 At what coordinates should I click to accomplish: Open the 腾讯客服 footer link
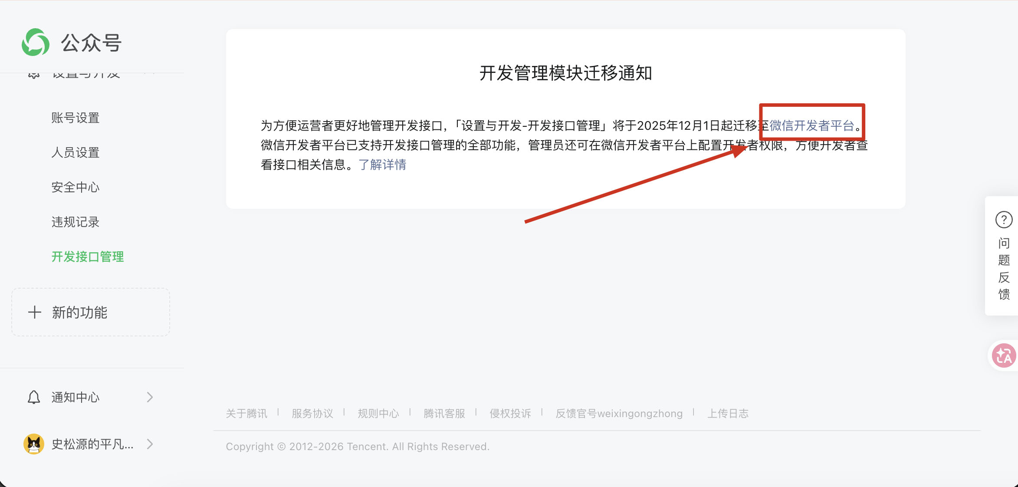point(444,413)
